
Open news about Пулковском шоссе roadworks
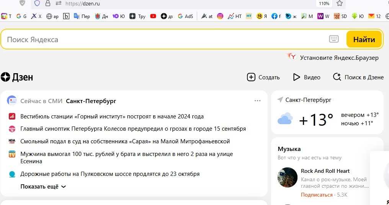pyautogui.click(x=110, y=174)
